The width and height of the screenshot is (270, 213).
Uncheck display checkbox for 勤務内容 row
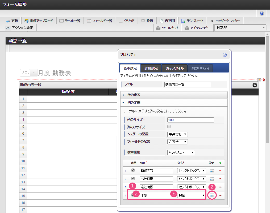coord(133,170)
